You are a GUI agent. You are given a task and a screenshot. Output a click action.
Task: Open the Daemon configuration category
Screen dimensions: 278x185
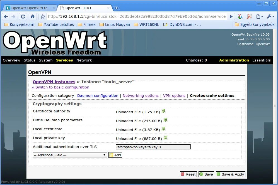pyautogui.click(x=98, y=96)
